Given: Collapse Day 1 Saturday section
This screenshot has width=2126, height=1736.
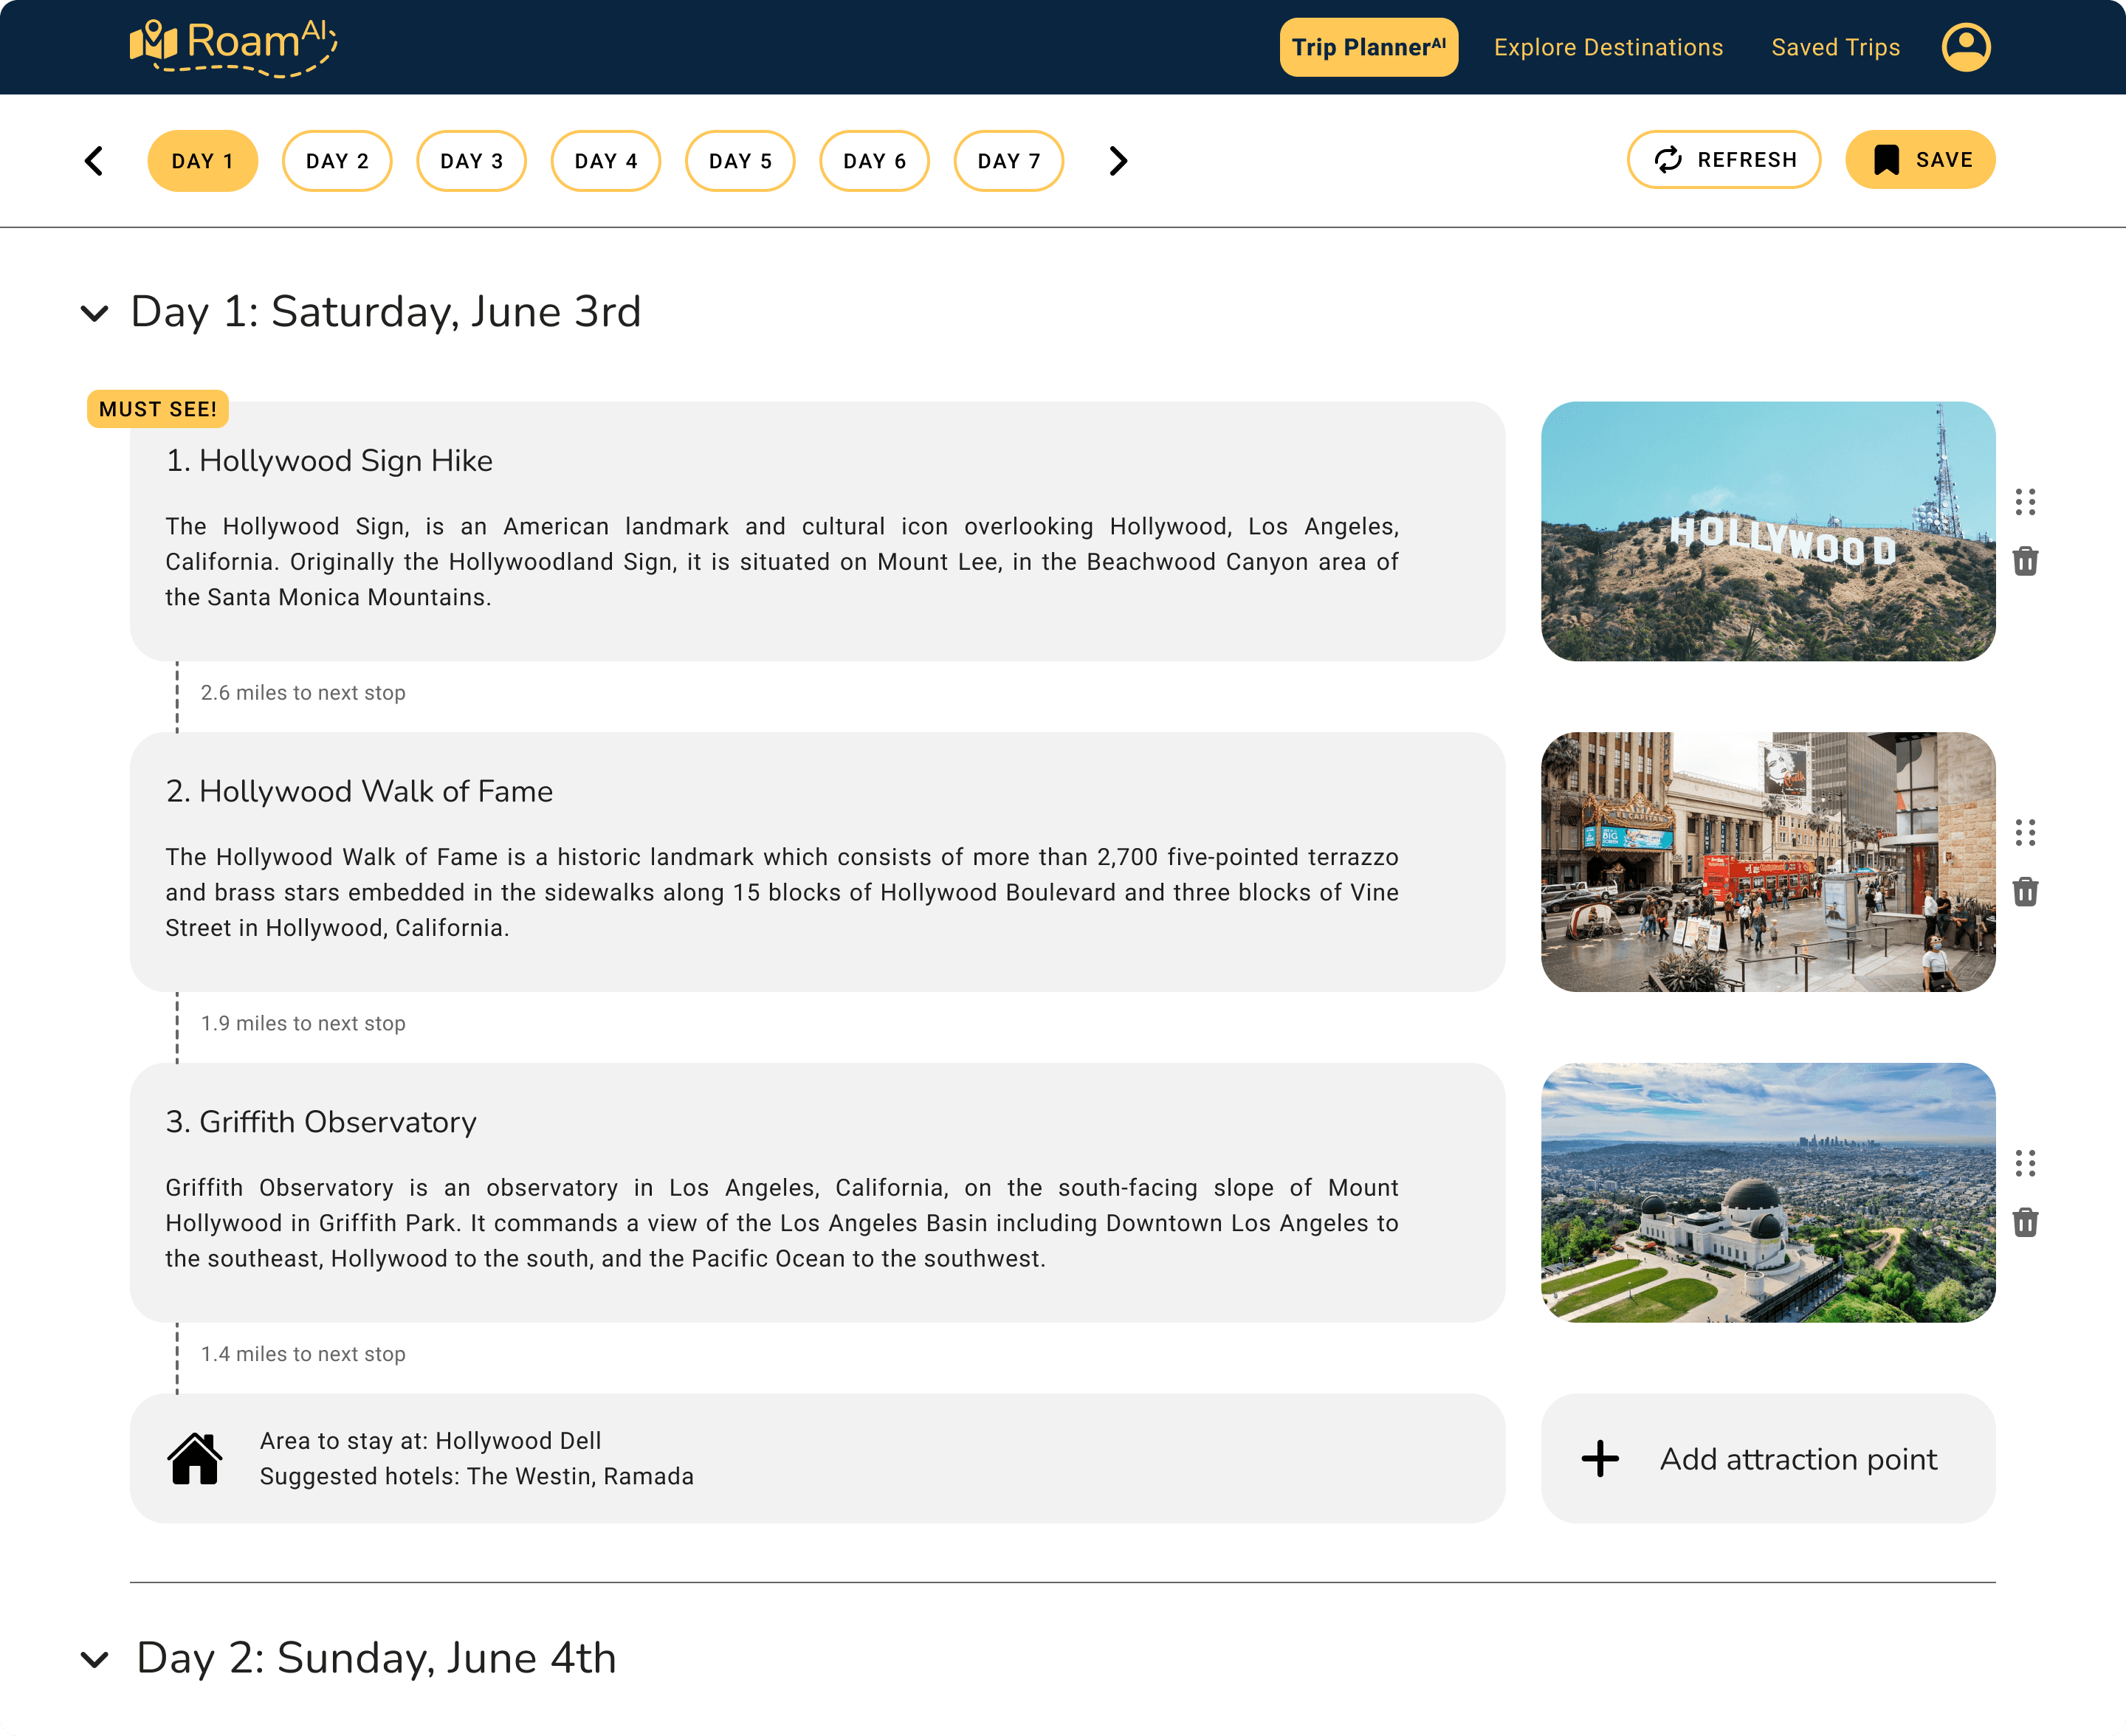Looking at the screenshot, I should (x=94, y=313).
